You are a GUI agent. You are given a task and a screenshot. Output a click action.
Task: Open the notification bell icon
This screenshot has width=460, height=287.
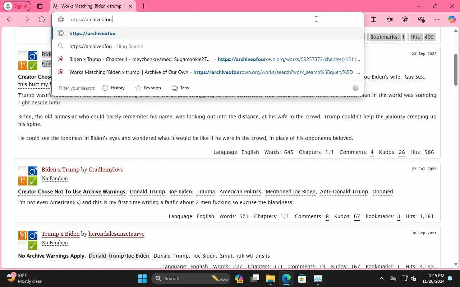click(450, 278)
